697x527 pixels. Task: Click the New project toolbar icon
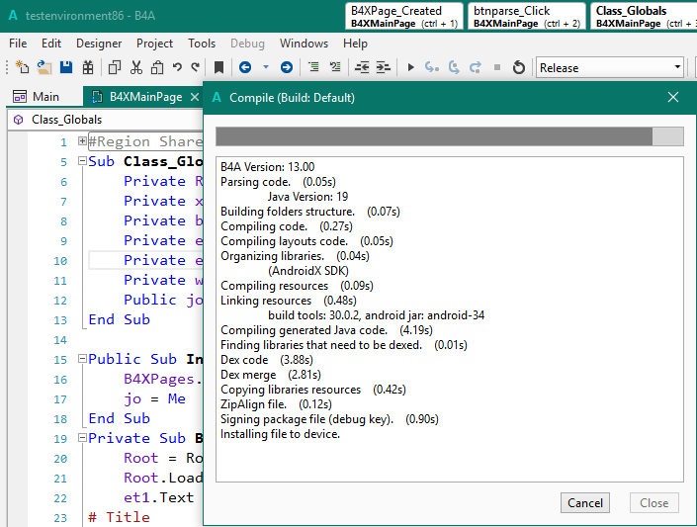click(22, 67)
